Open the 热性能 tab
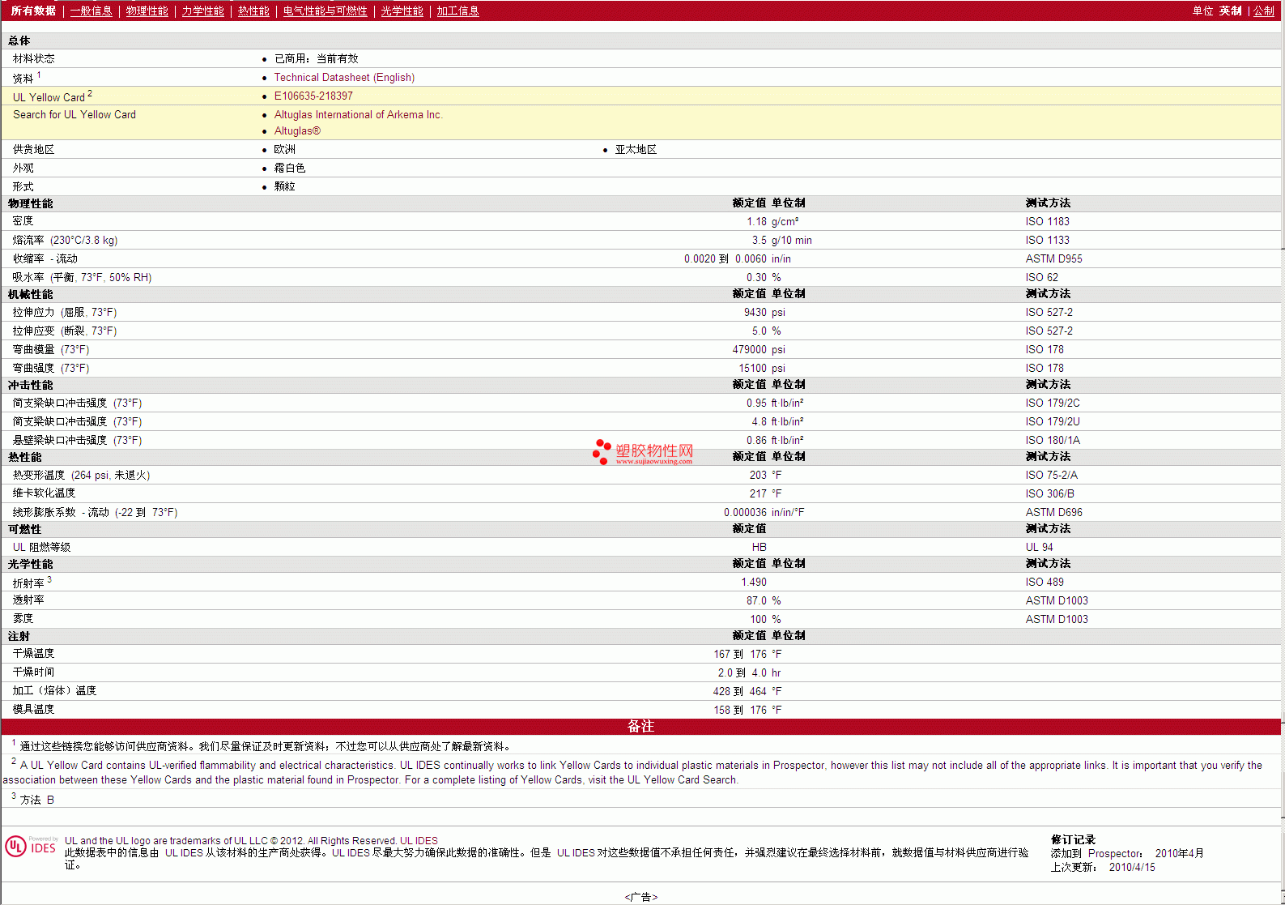This screenshot has height=905, width=1285. [253, 11]
